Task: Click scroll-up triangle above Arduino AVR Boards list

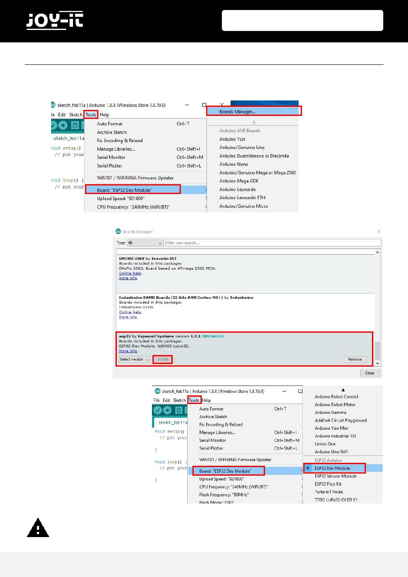Action: pyautogui.click(x=254, y=122)
